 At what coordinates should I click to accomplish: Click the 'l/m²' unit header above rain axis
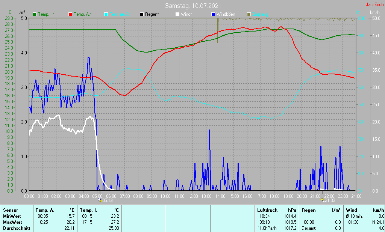[x=22, y=12]
